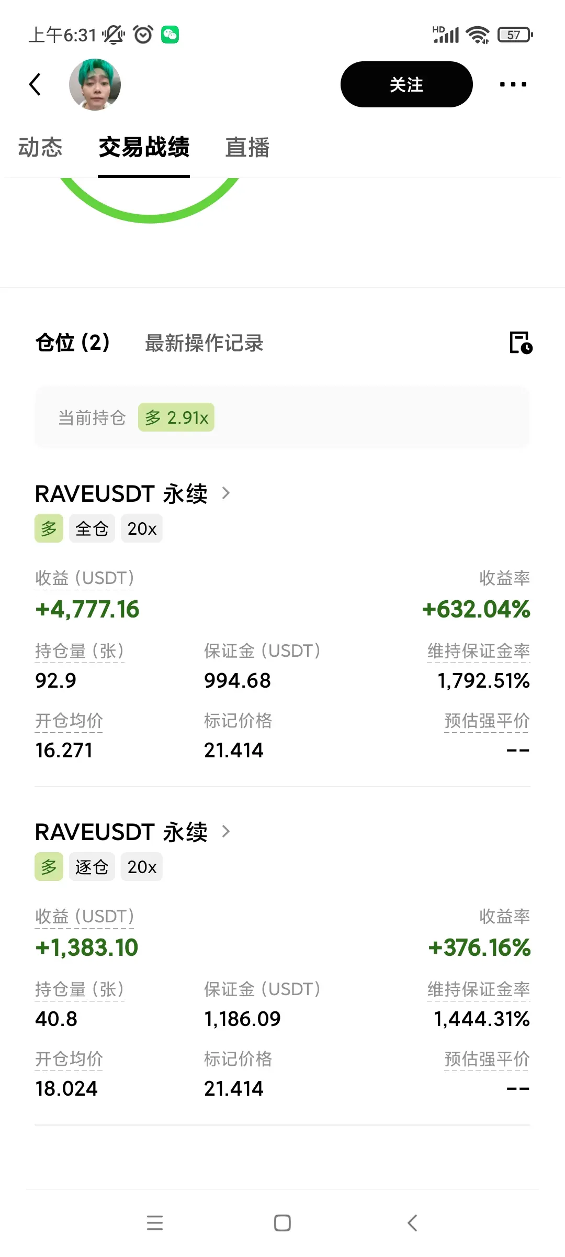Open the 最新操作记录 tab
Image resolution: width=565 pixels, height=1257 pixels.
204,343
